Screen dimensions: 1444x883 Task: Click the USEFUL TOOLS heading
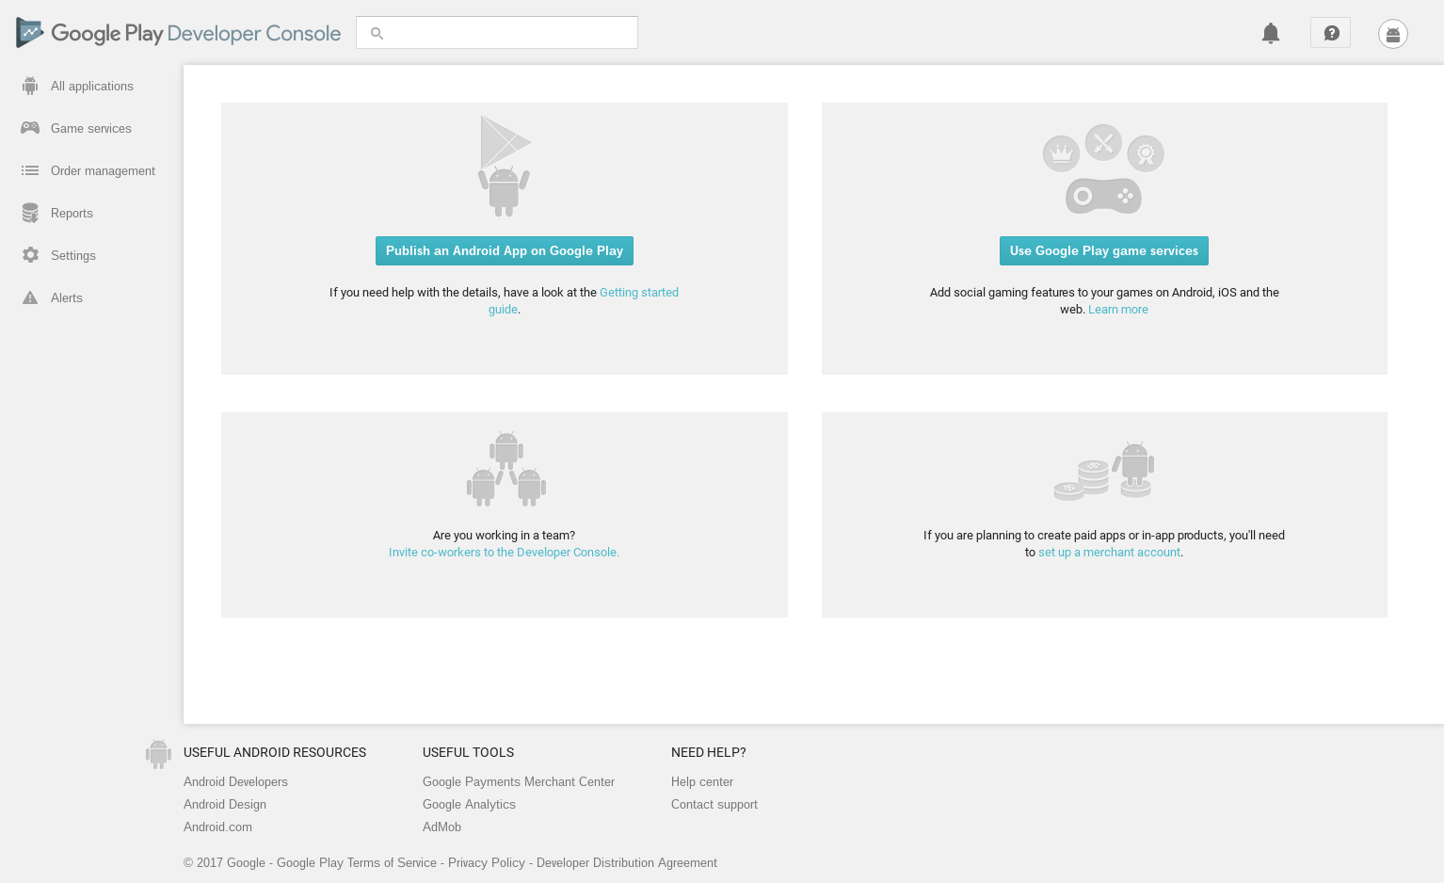[x=468, y=753]
